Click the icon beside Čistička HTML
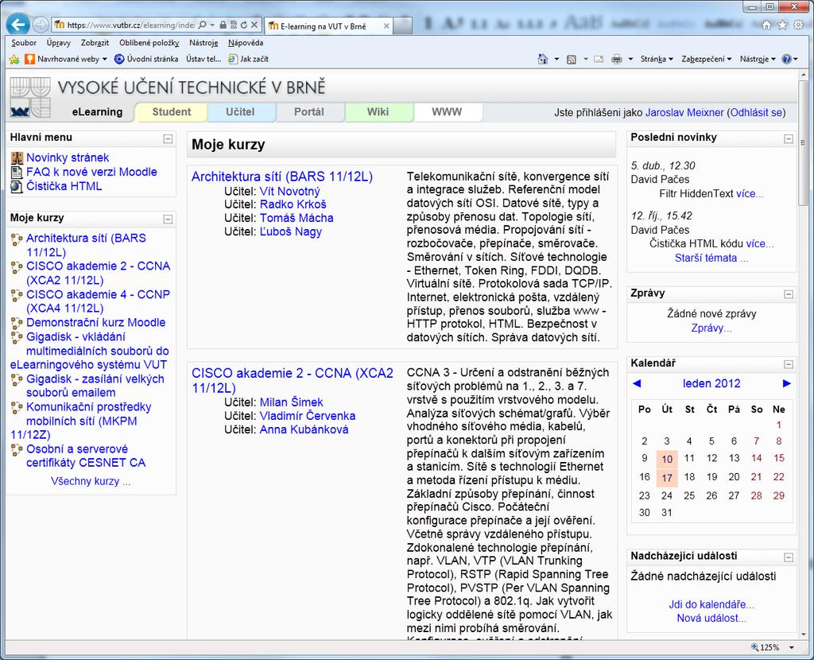Screen dimensions: 814x660 point(17,186)
